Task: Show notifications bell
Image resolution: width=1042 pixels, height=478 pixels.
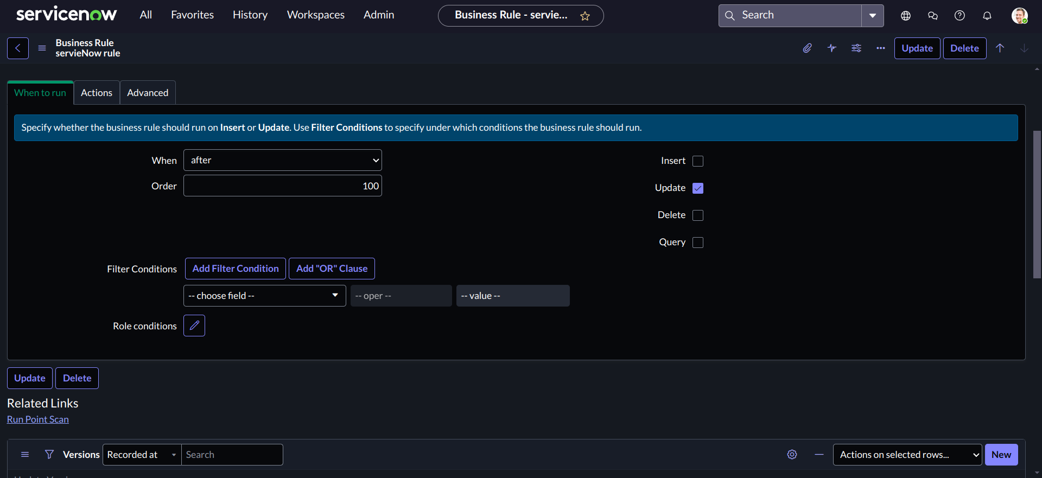Action: (987, 16)
